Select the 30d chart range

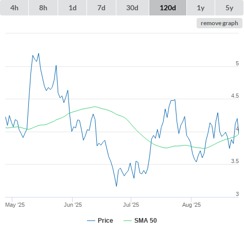pyautogui.click(x=132, y=8)
